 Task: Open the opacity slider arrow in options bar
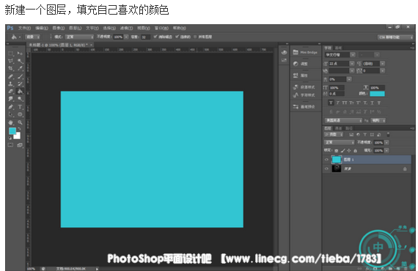[x=126, y=37]
